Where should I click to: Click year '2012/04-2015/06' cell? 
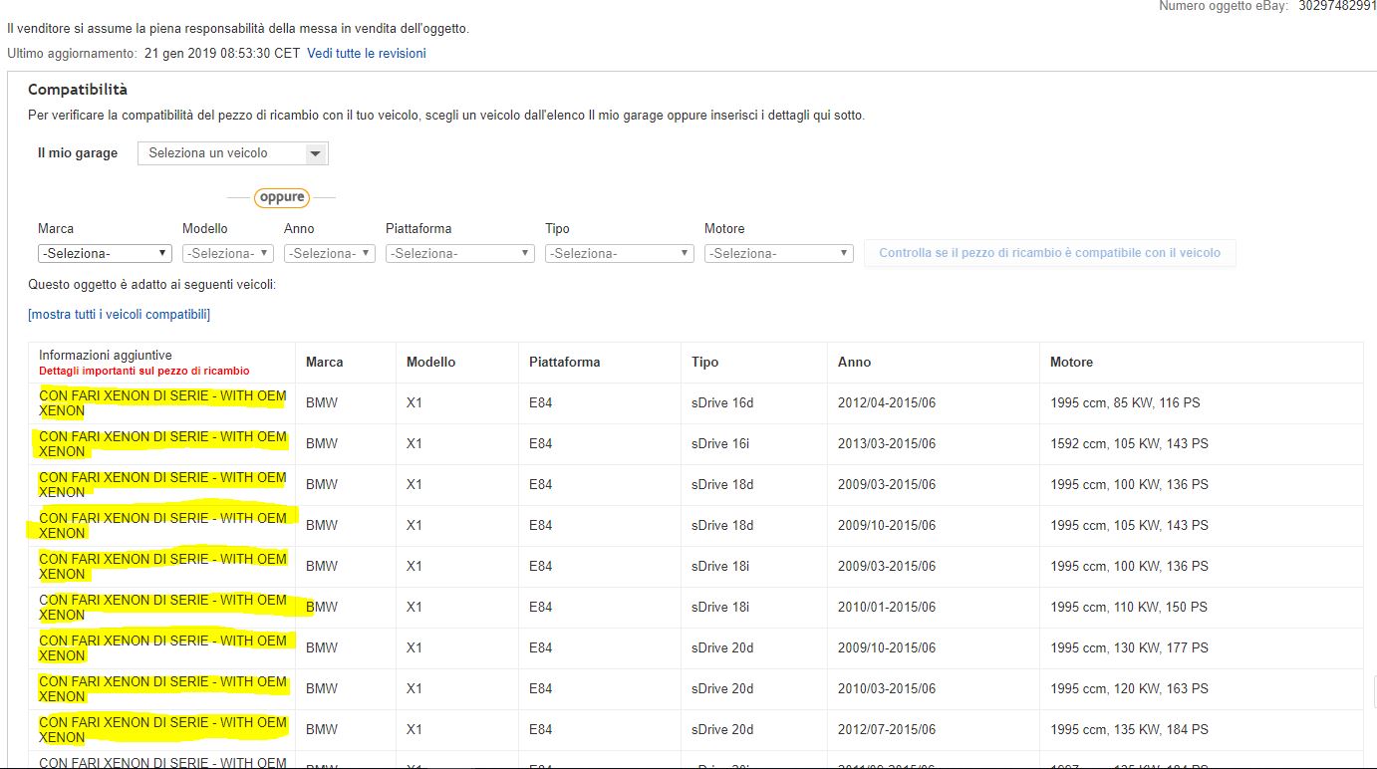(x=887, y=403)
